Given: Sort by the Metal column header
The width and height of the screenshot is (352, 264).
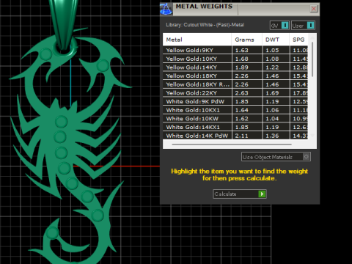Looking at the screenshot, I should (x=197, y=40).
